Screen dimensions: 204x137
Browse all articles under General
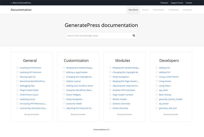click(x=32, y=114)
